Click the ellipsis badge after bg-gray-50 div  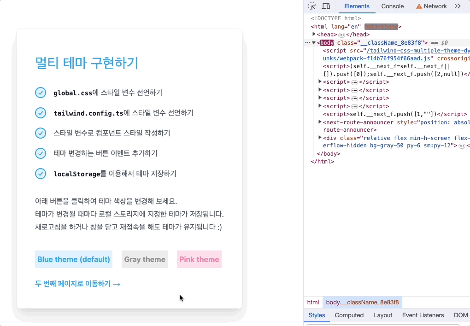point(462,146)
